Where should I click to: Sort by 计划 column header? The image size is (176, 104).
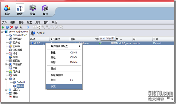pyautogui.click(x=163, y=39)
